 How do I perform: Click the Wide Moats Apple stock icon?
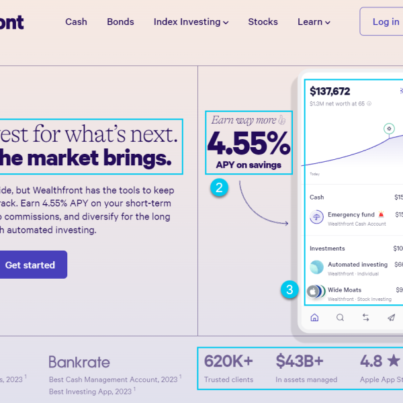313,292
